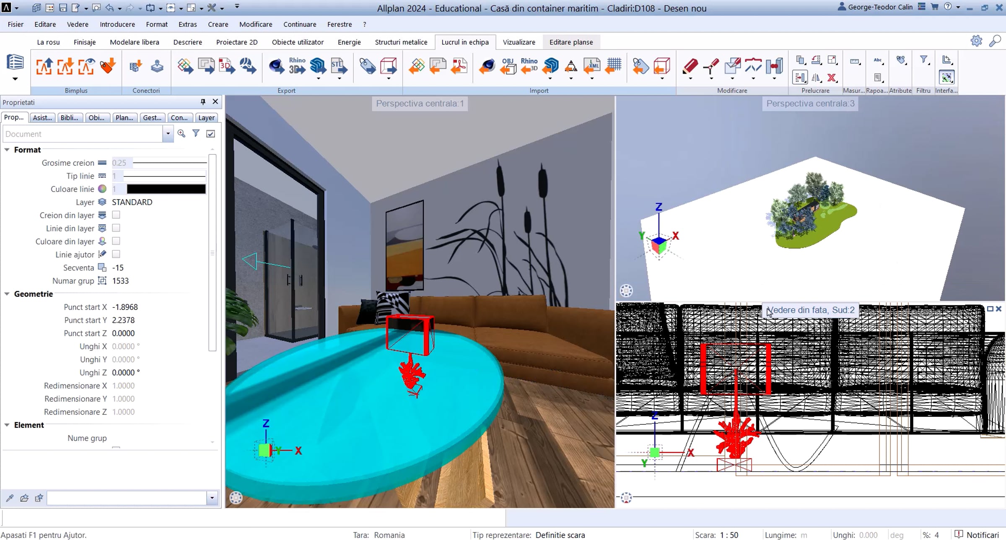Click the redo arrow icon in the title bar
1006x540 pixels.
click(130, 8)
